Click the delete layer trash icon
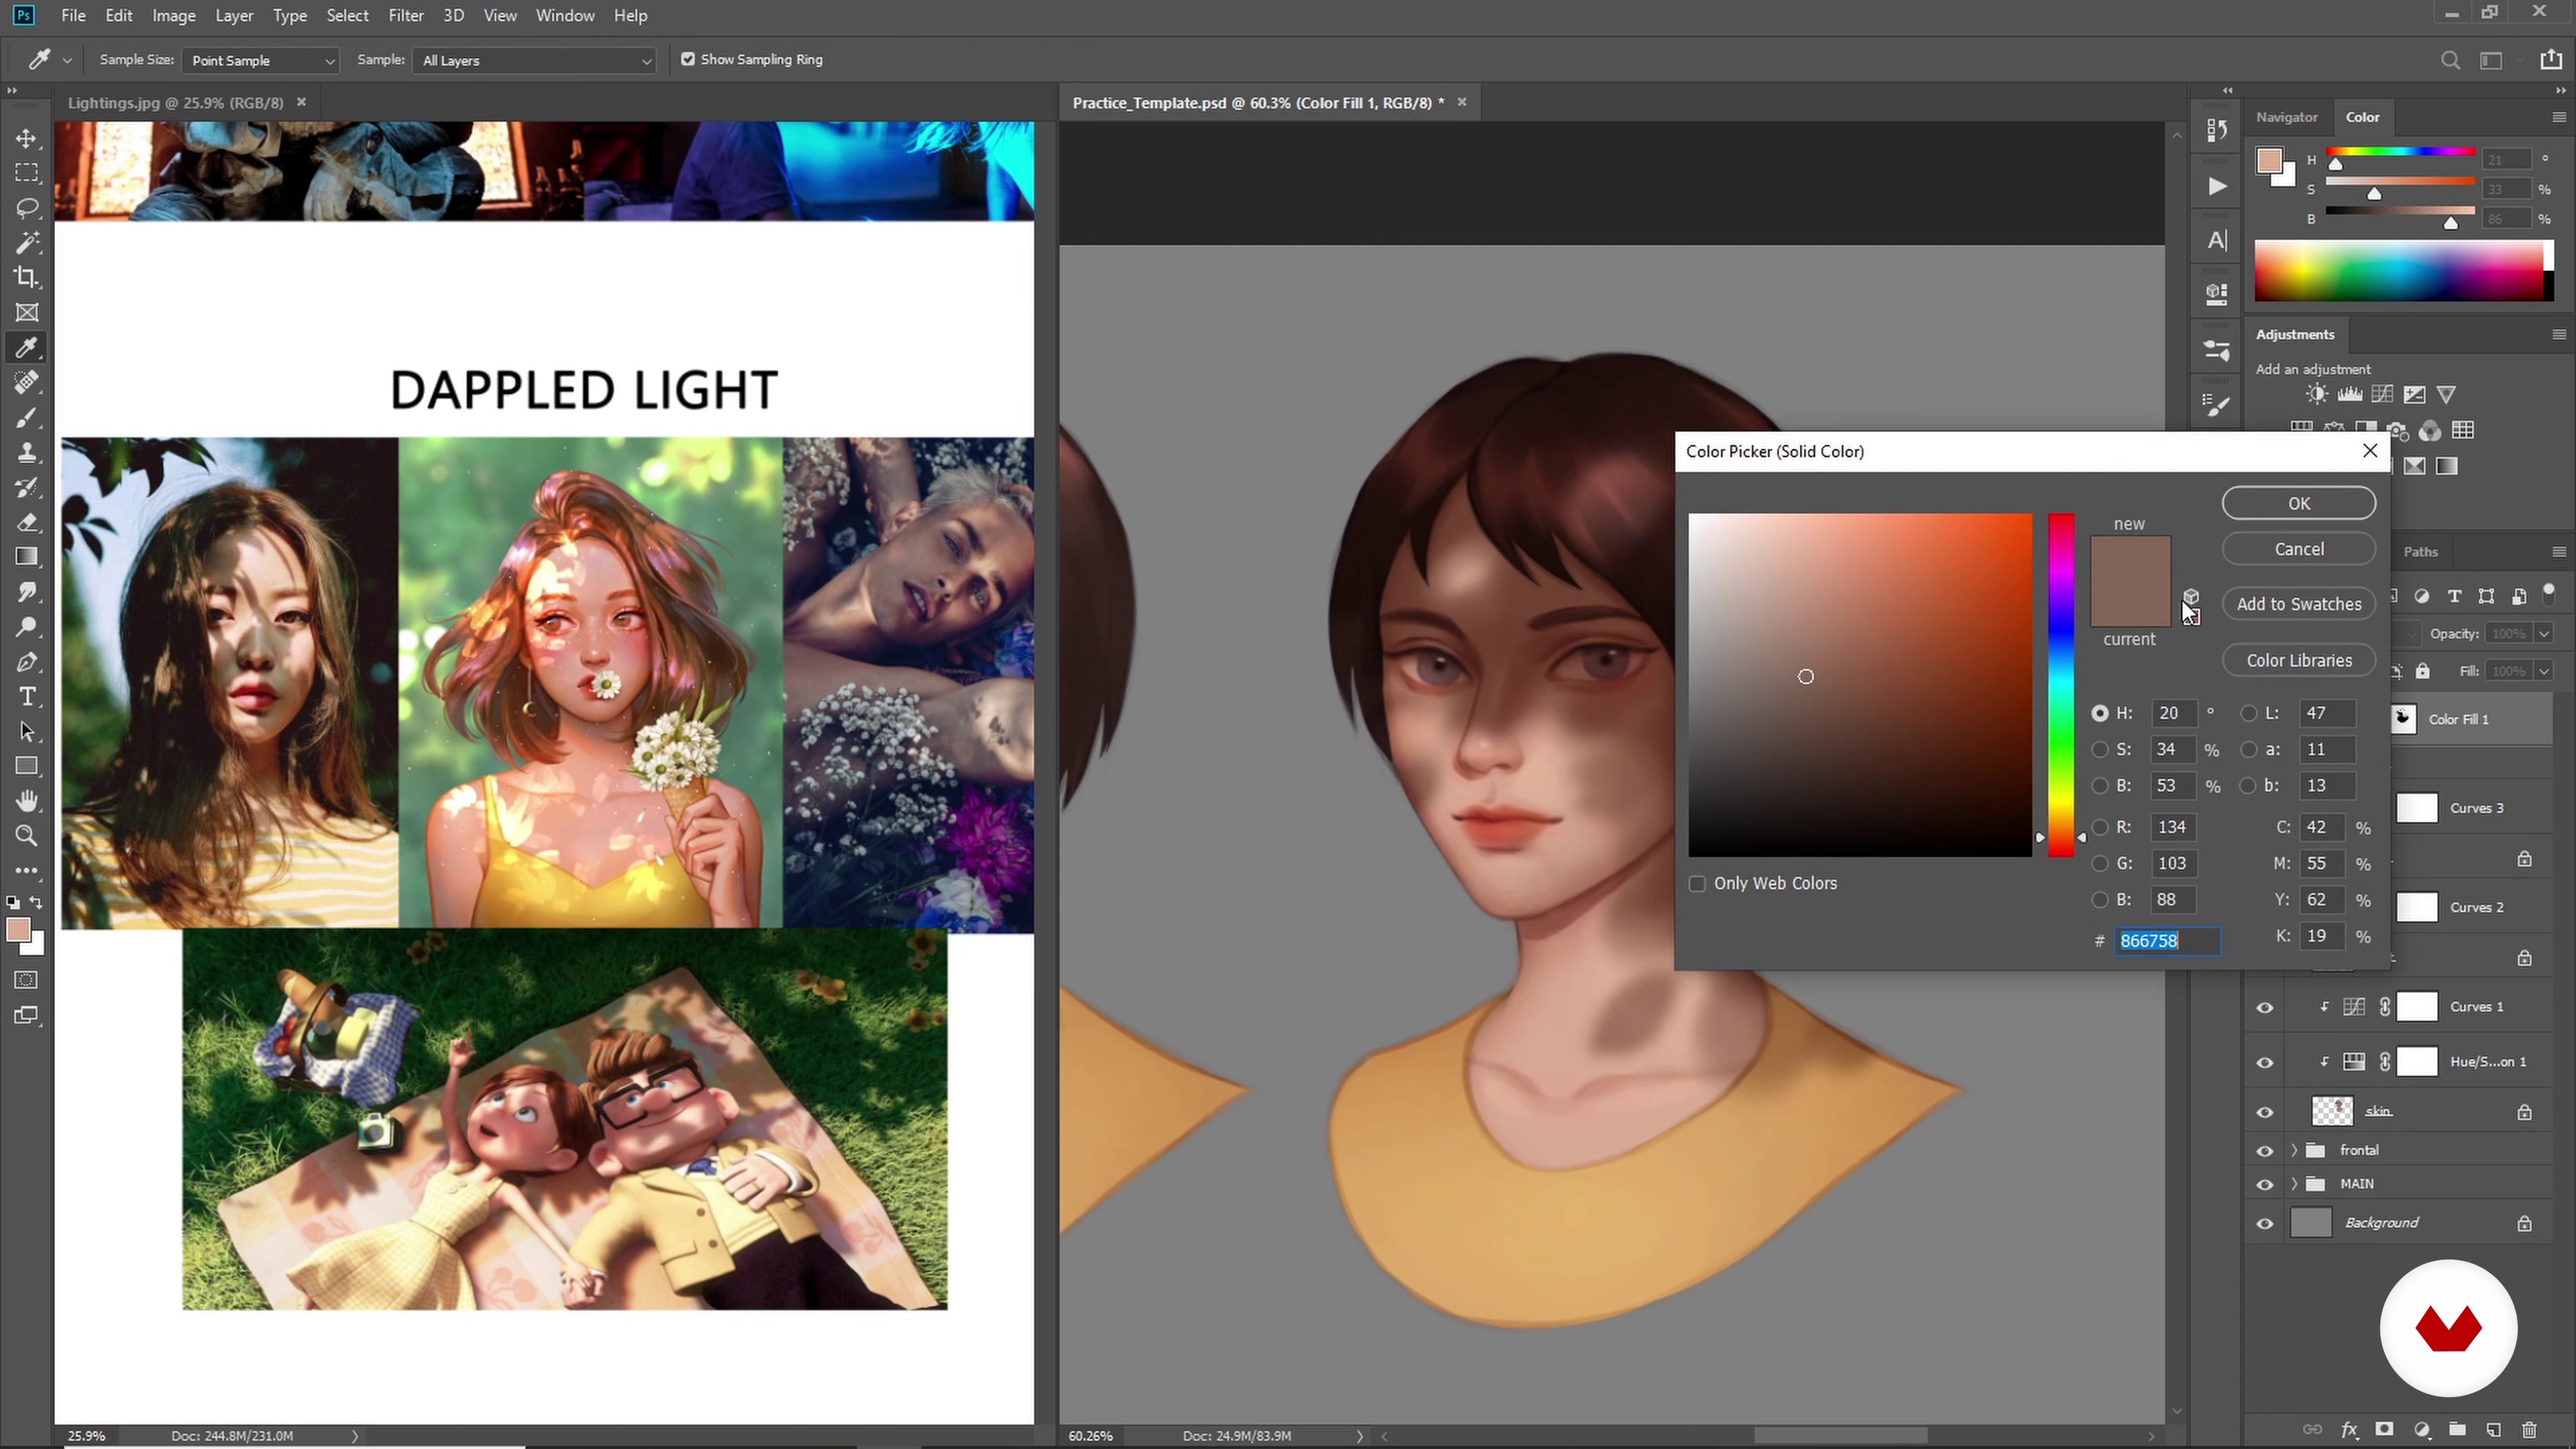The width and height of the screenshot is (2576, 1449). click(x=2529, y=1430)
